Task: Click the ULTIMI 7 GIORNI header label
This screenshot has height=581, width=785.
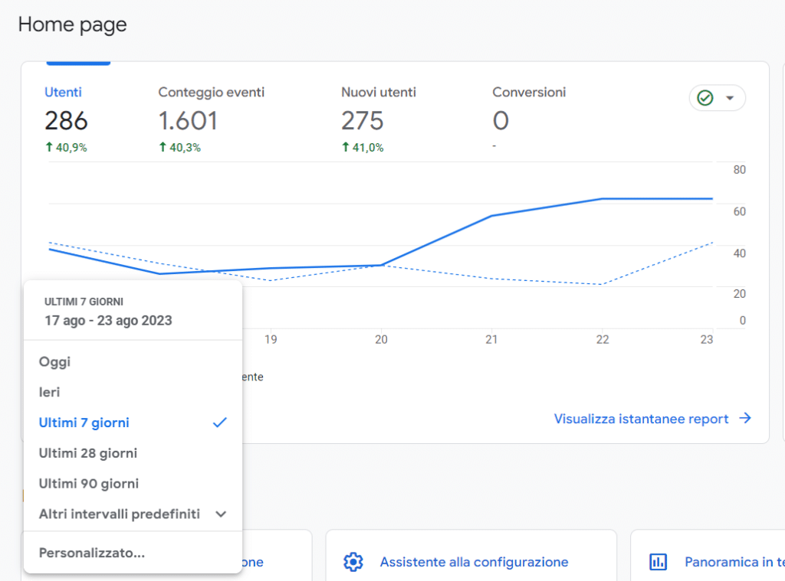Action: (84, 302)
